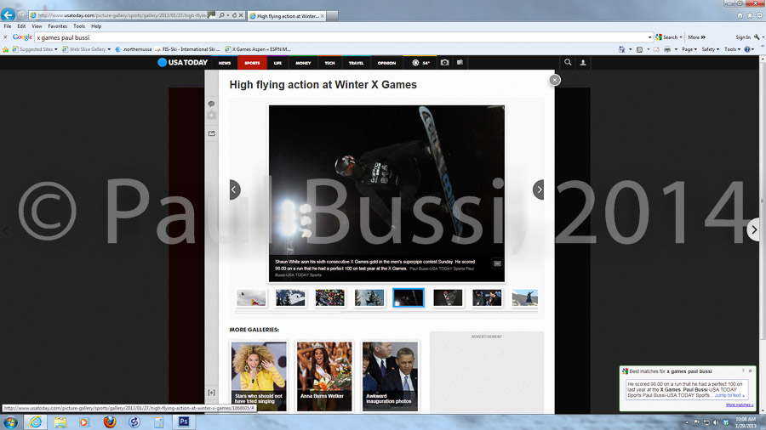Open Firefox from taskbar

tap(110, 422)
